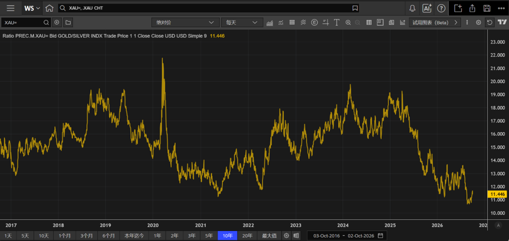Click the 2020 label on the time axis

tap(153, 225)
